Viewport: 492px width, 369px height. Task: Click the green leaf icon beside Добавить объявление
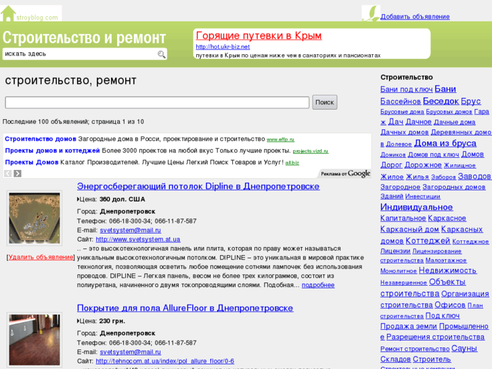tap(371, 13)
